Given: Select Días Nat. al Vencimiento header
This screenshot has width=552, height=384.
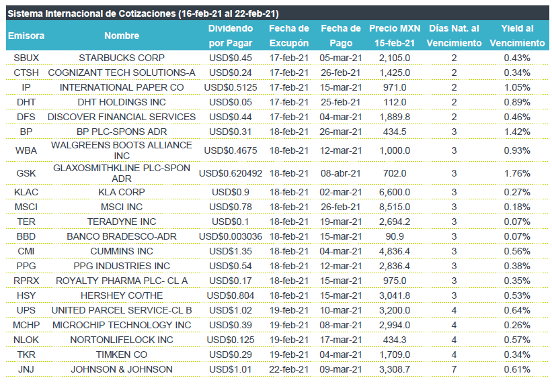Looking at the screenshot, I should click(x=454, y=36).
